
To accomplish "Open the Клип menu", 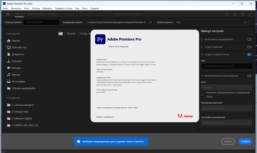I will 27,8.
